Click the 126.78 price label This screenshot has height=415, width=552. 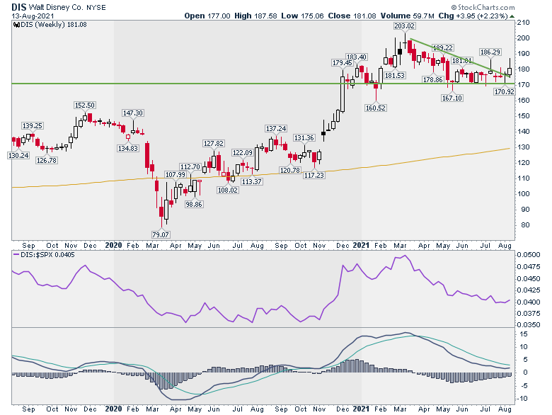[47, 160]
